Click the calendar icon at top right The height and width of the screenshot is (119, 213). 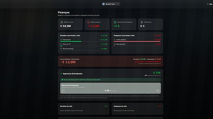(x=208, y=4)
